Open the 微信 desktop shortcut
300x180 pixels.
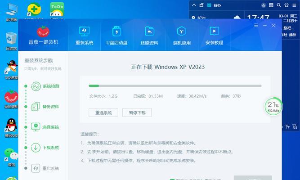point(11,157)
